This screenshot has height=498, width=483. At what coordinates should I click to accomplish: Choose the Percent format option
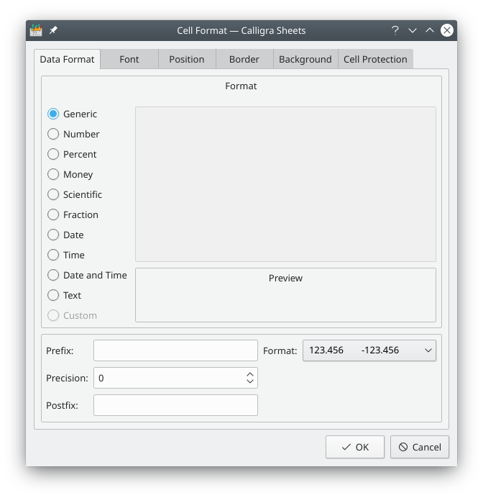tap(53, 154)
